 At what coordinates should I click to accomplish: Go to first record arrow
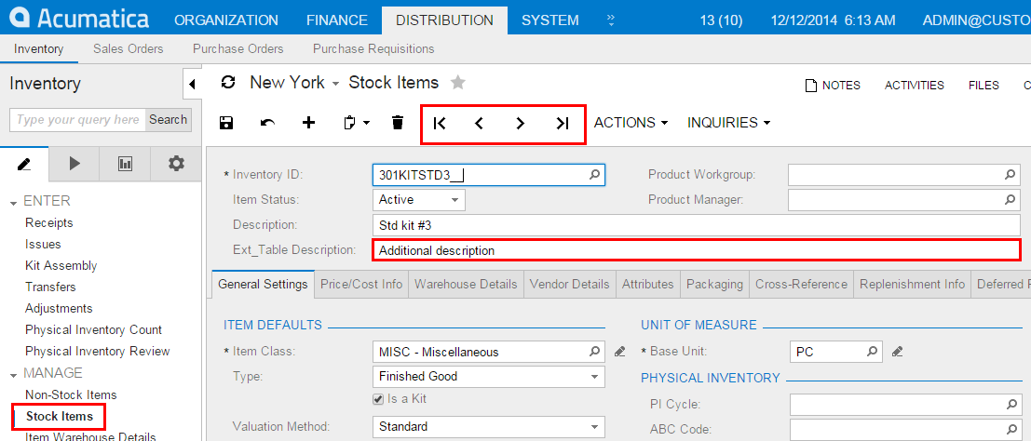[x=440, y=123]
